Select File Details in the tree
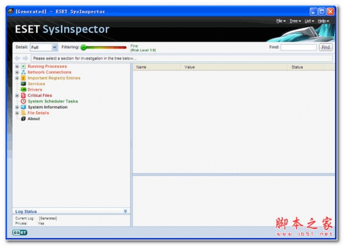 (38, 113)
